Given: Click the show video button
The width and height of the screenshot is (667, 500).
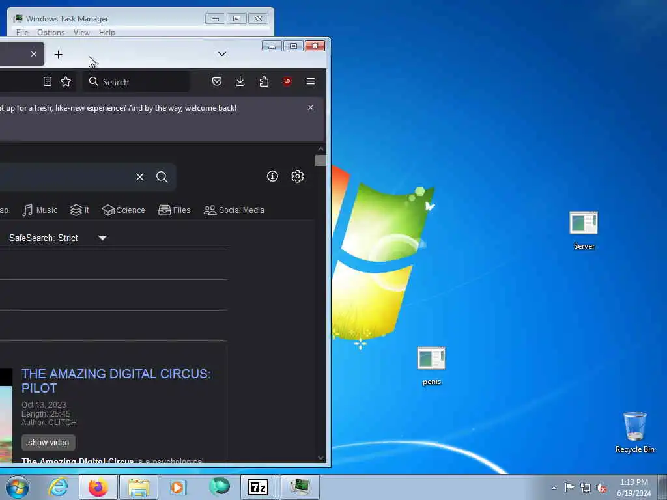Looking at the screenshot, I should [x=48, y=442].
